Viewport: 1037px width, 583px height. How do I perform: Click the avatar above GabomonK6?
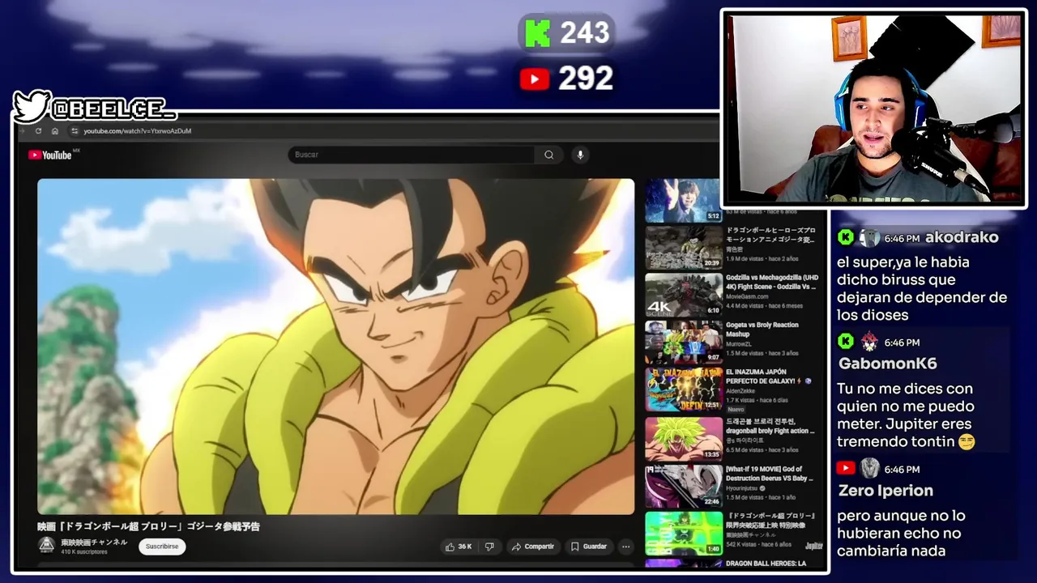click(x=869, y=341)
